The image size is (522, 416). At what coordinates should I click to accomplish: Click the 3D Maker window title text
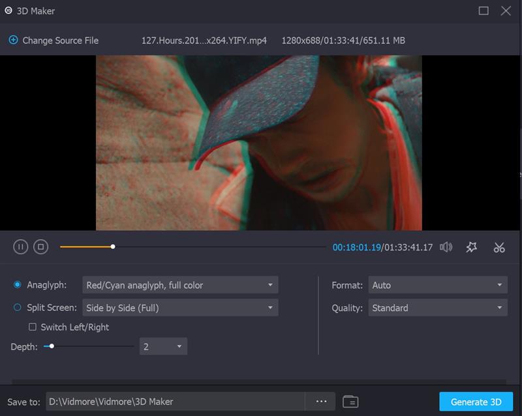point(36,11)
